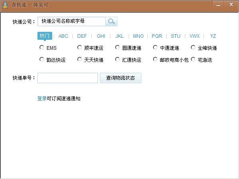Pick 中通速递 as courier
239x179 pixels.
click(x=155, y=47)
